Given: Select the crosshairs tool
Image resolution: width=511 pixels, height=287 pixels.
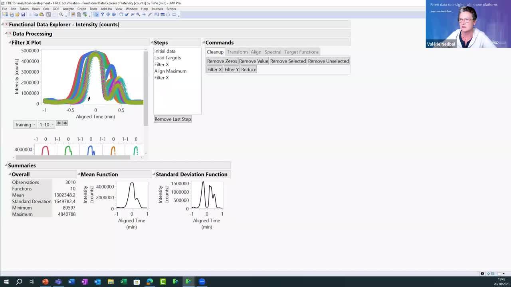Looking at the screenshot, I should coord(144,14).
